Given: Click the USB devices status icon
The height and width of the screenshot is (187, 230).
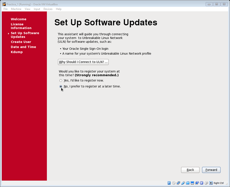Looking at the screenshot, I should [x=183, y=183].
